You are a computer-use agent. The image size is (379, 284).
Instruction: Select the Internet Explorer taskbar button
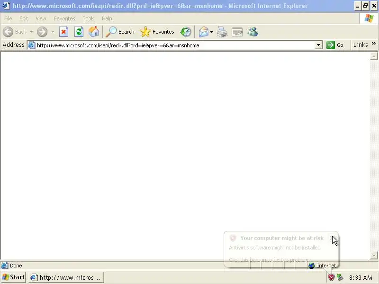click(x=66, y=277)
